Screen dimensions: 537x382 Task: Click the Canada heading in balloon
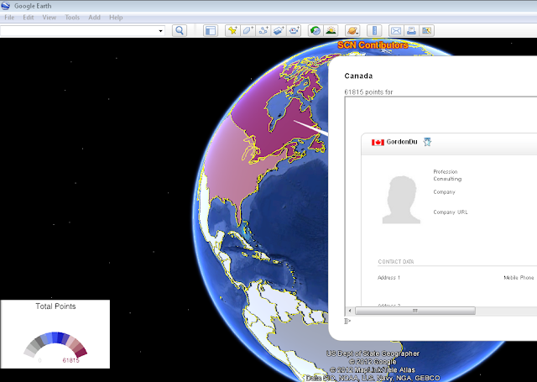coord(358,76)
